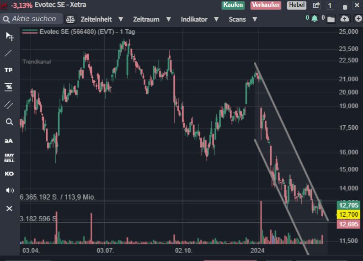
Task: Click the Hebel leverage button
Action: (x=296, y=5)
